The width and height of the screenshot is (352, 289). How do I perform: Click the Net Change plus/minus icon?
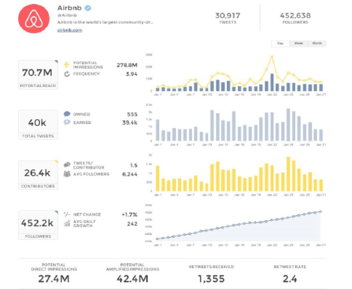click(67, 214)
